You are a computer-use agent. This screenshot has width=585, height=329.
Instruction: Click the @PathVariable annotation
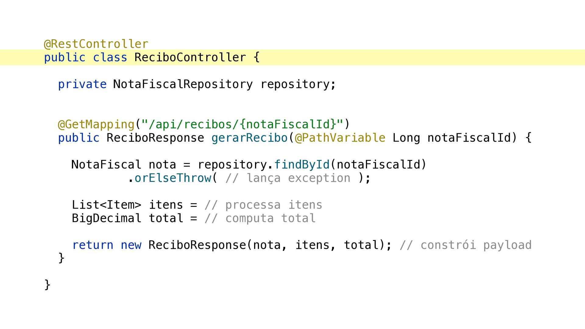(340, 138)
